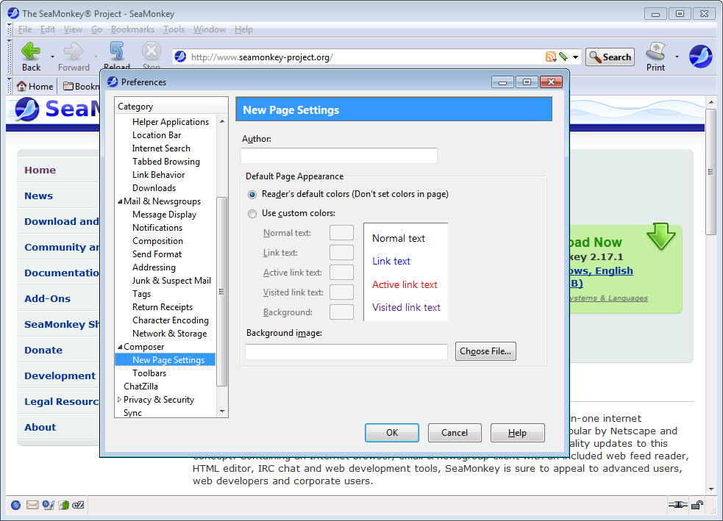Open the News link on webpage sidebar

tap(39, 195)
